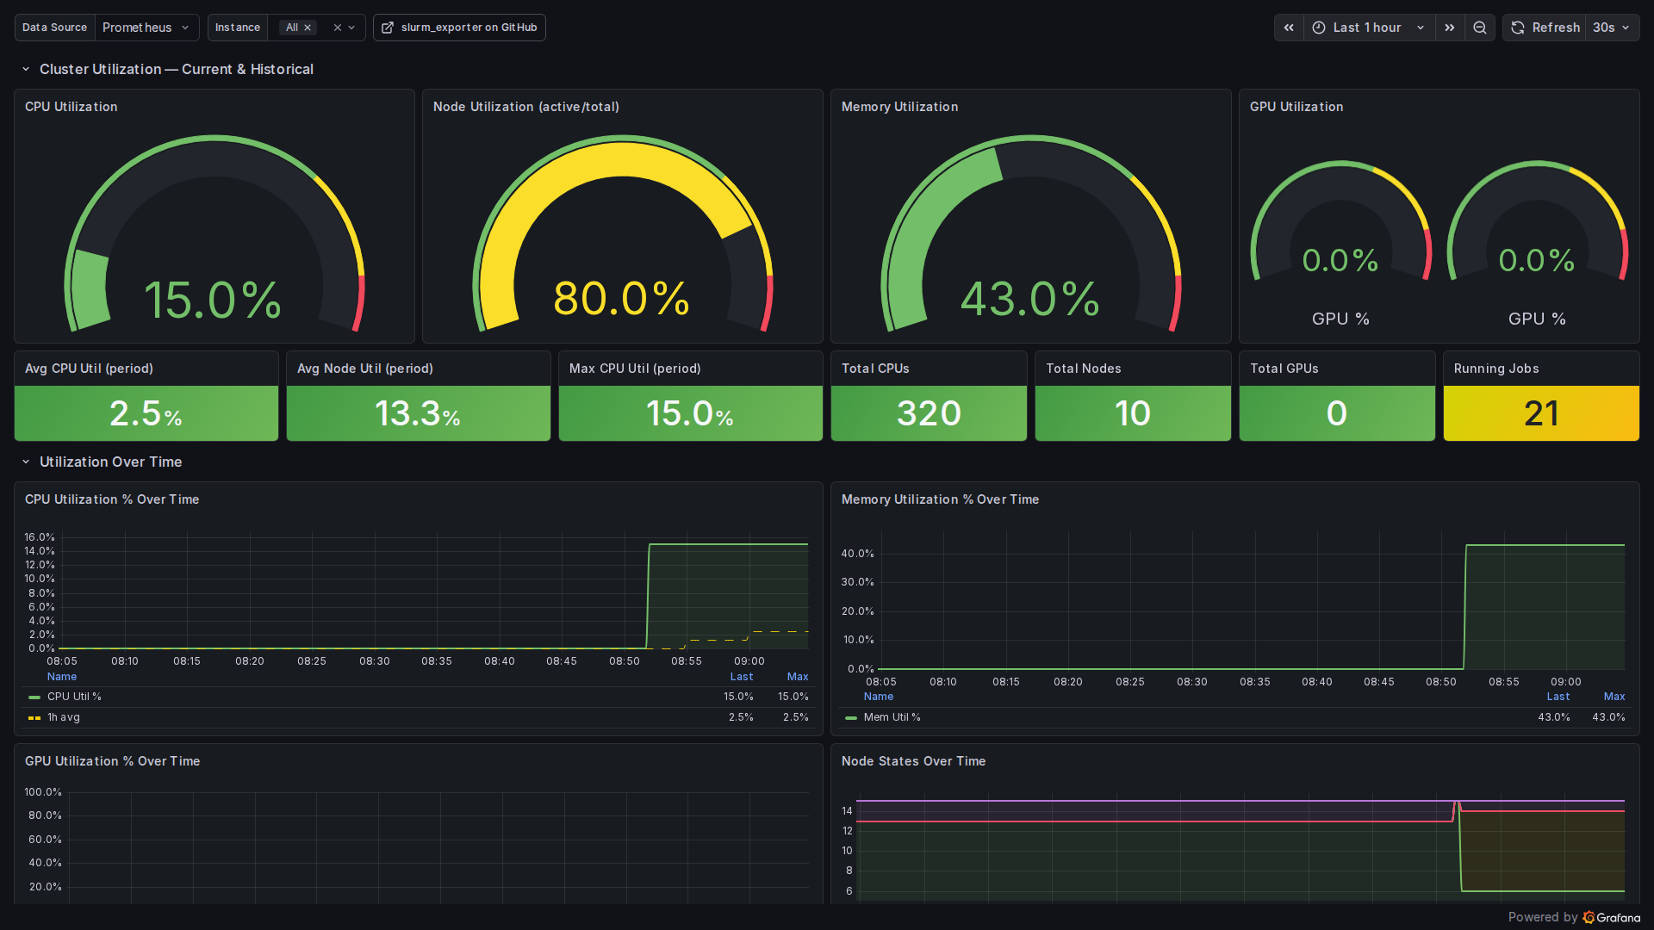The height and width of the screenshot is (930, 1654).
Task: Open the Last 1 hour time picker
Action: (x=1369, y=28)
